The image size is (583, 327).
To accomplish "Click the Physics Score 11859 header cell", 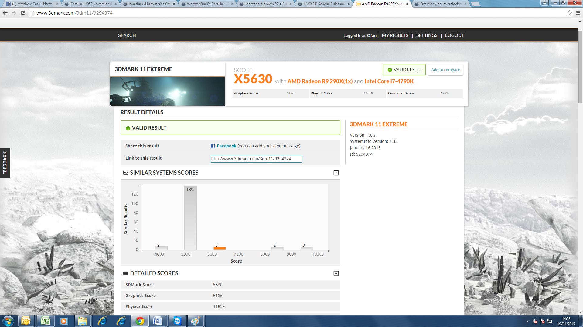I will pyautogui.click(x=348, y=93).
